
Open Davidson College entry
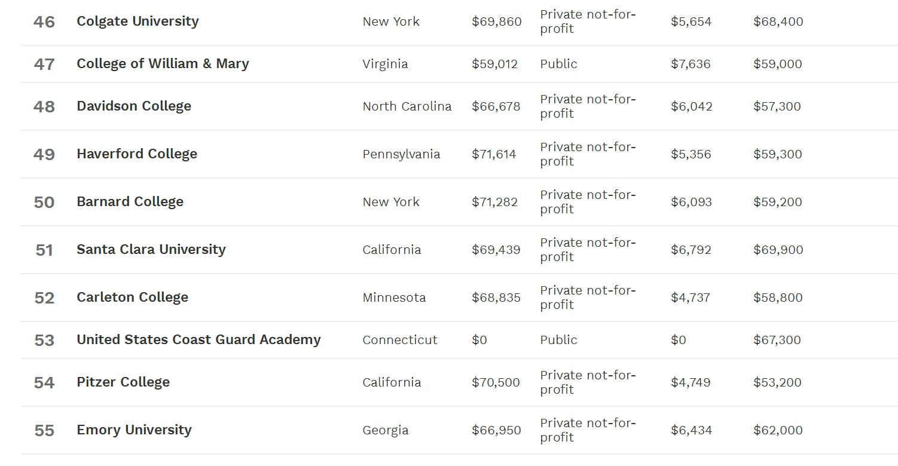tap(134, 106)
